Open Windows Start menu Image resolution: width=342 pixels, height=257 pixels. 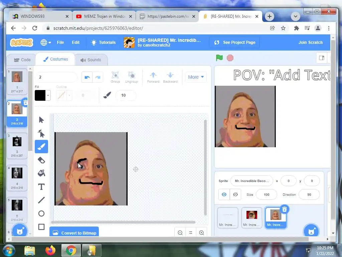point(9,250)
